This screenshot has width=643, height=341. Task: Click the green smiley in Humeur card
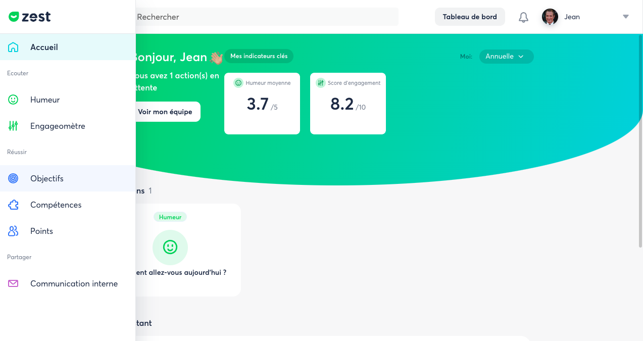click(170, 247)
